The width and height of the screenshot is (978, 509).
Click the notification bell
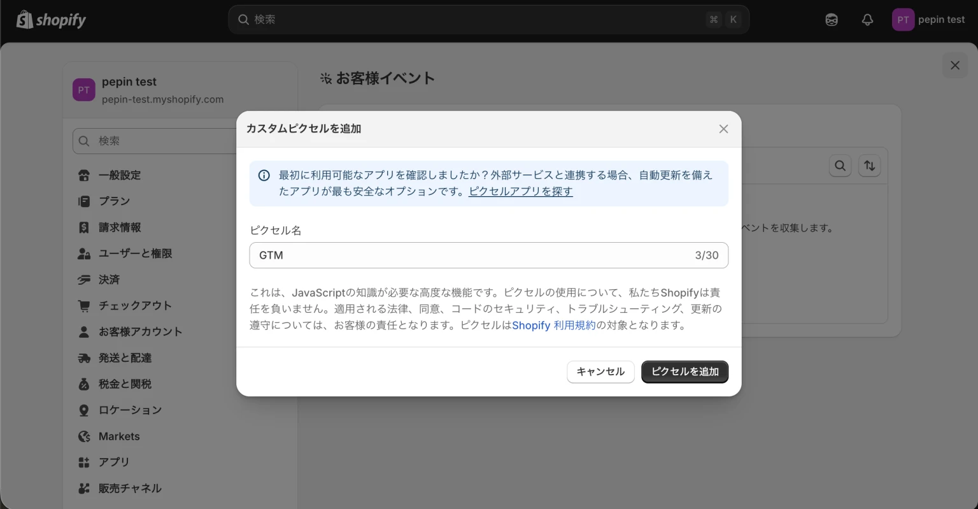[x=867, y=19]
